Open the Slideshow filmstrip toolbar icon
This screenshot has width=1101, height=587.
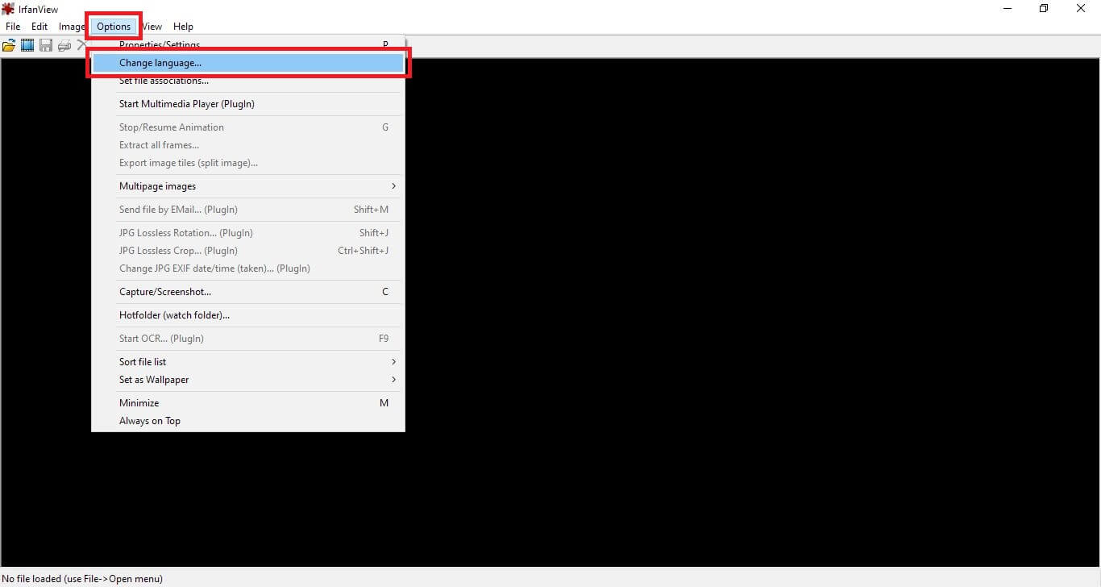coord(27,46)
